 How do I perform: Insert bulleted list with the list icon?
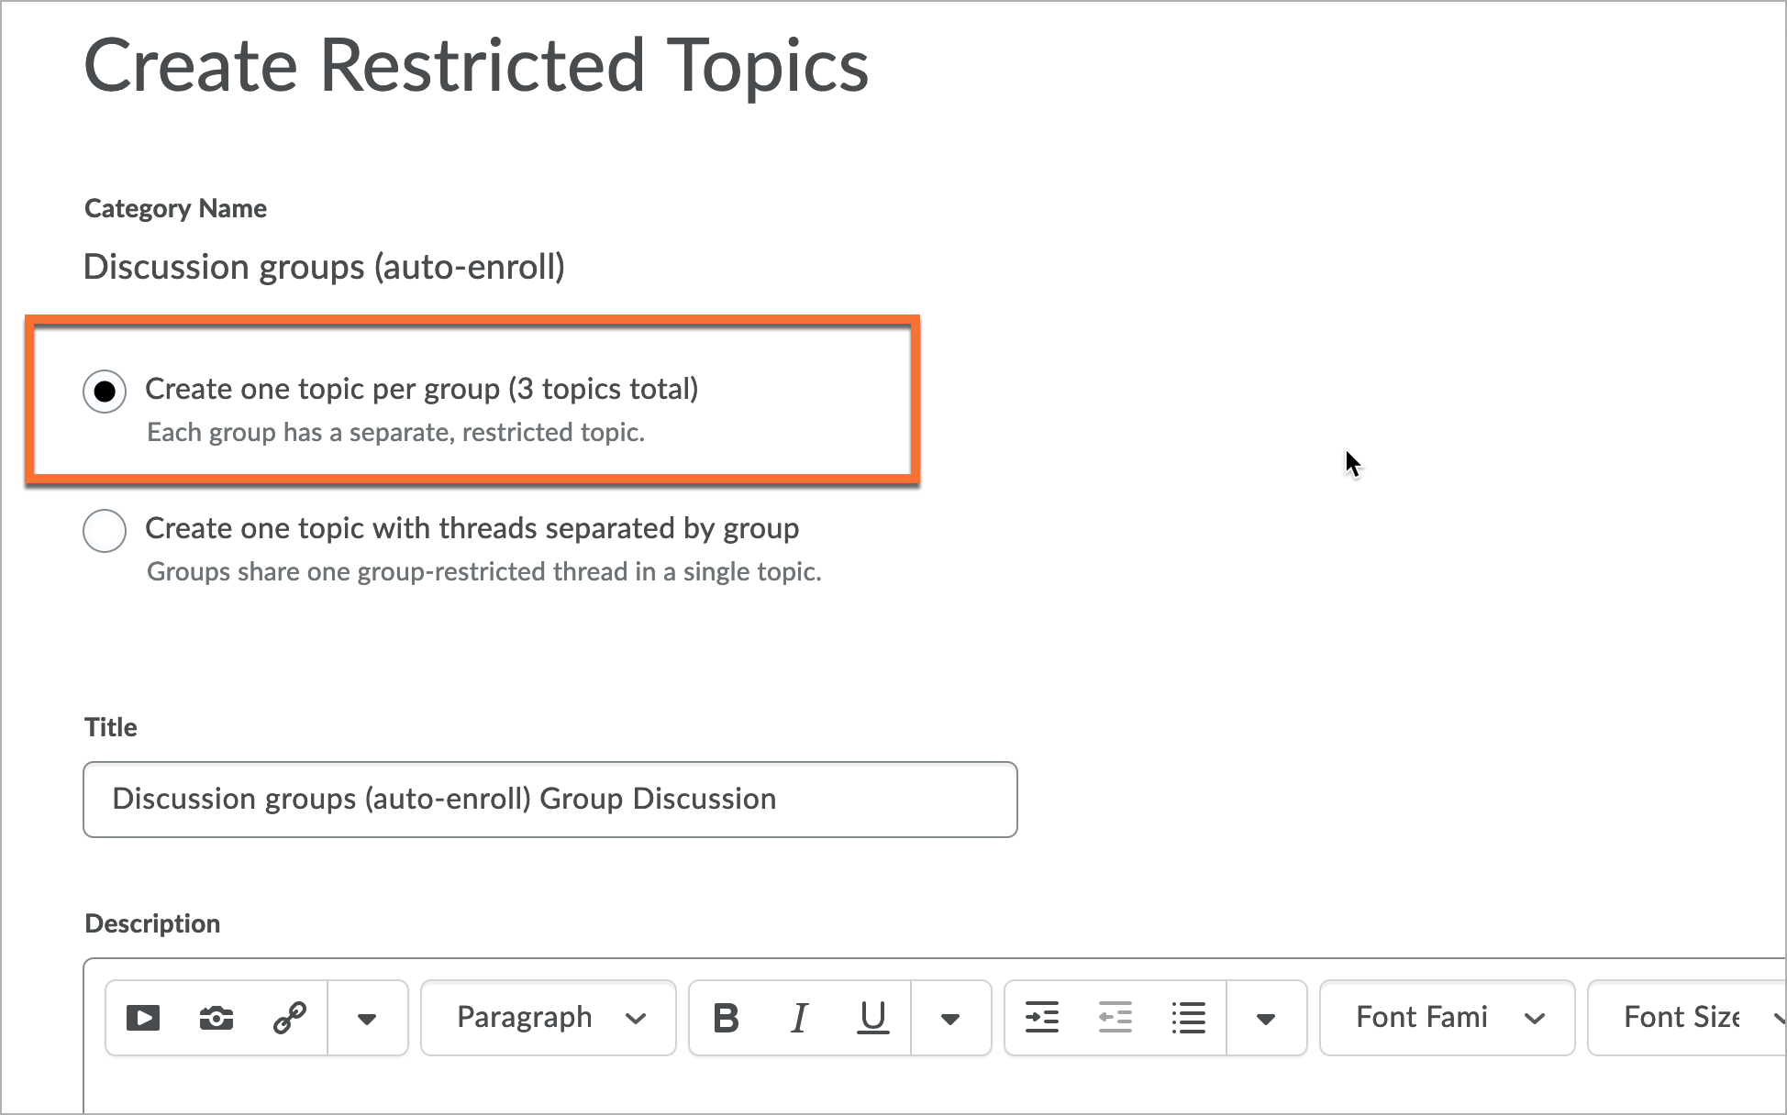pos(1189,1018)
